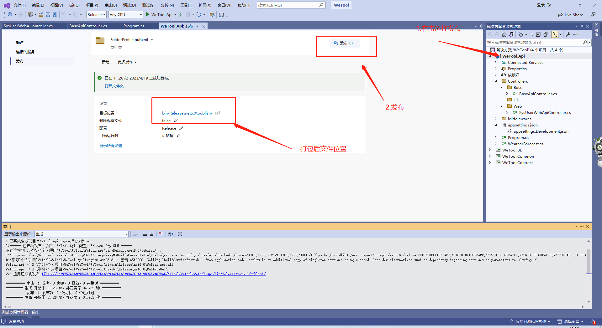The height and width of the screenshot is (328, 602).
Task: Pin the Output panel
Action: click(582, 226)
